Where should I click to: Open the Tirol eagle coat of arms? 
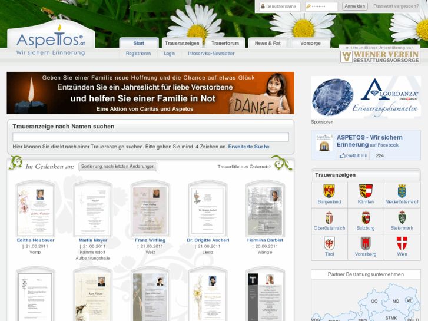click(329, 243)
